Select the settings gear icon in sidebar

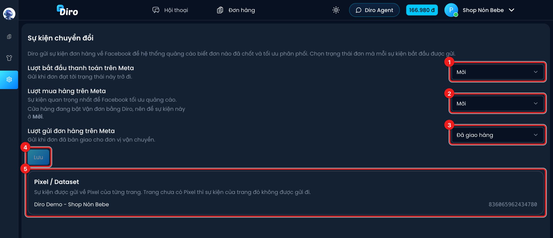(9, 80)
